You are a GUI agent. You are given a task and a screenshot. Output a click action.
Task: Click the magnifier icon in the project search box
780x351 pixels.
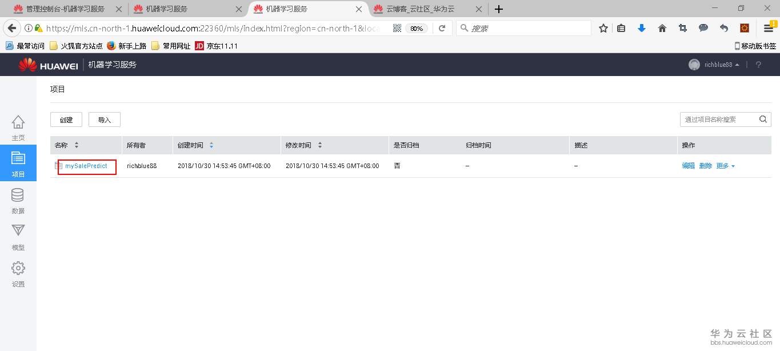tap(762, 119)
